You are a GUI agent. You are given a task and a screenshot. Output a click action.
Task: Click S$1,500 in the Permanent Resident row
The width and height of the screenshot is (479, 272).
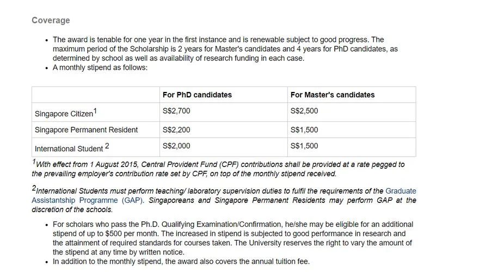tap(304, 129)
